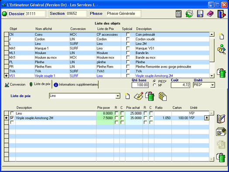
Task: Delete an object with the upper trash can icon
Action: [222, 73]
